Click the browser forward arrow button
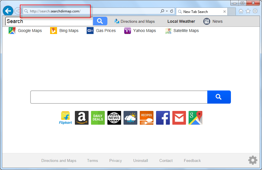 point(18,11)
